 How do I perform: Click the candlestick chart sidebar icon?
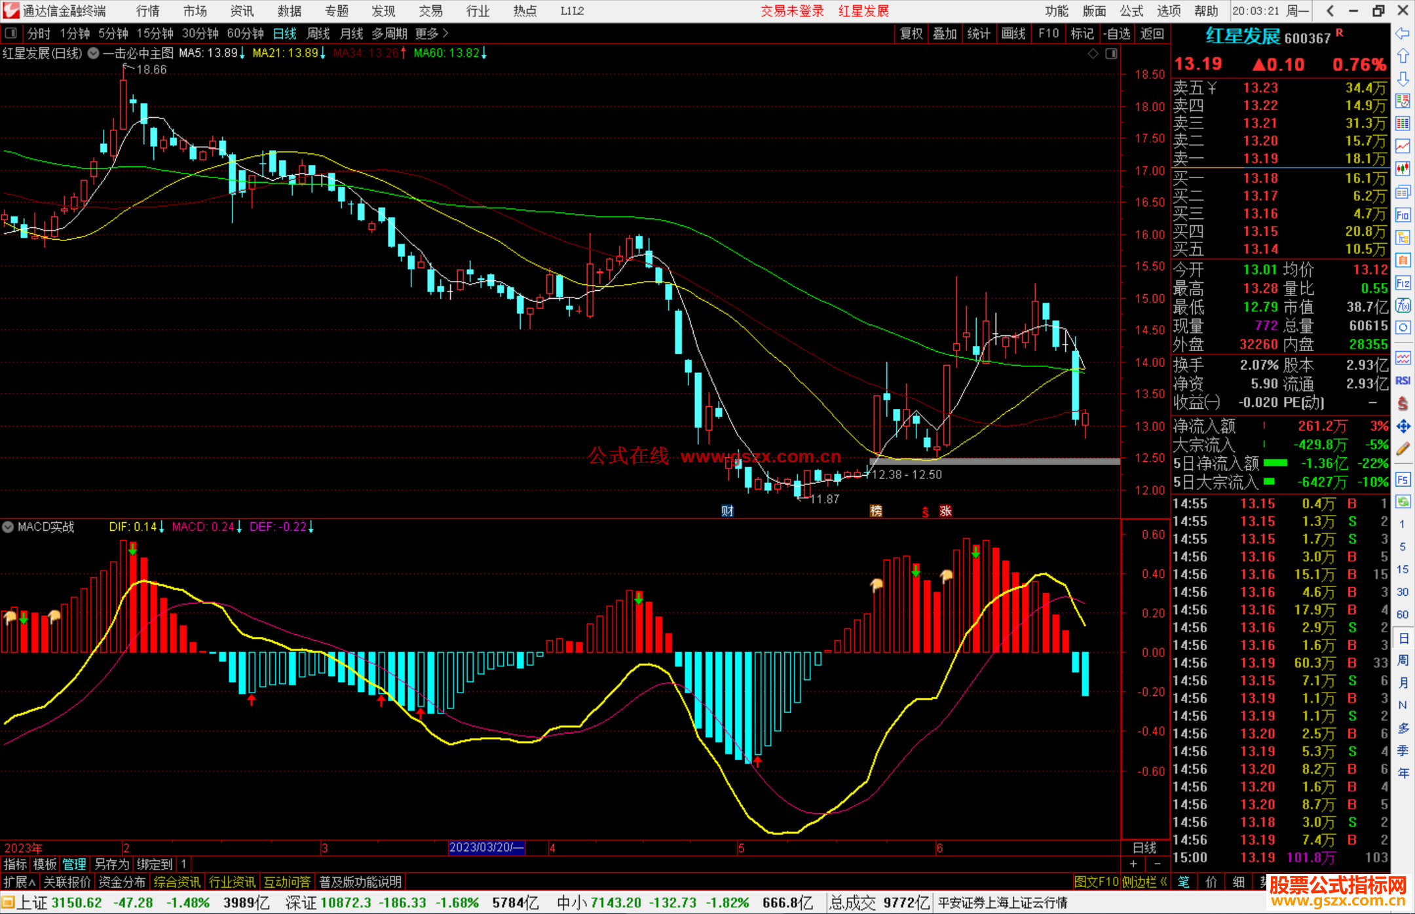pos(1403,168)
